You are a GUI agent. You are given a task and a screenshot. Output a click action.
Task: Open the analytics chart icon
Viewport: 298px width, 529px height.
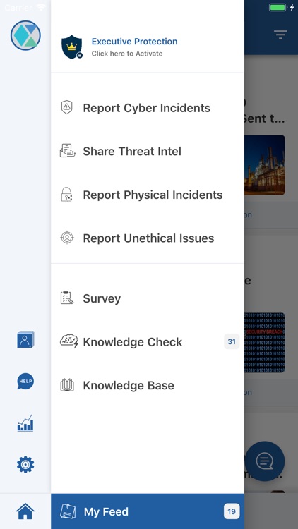pyautogui.click(x=25, y=423)
